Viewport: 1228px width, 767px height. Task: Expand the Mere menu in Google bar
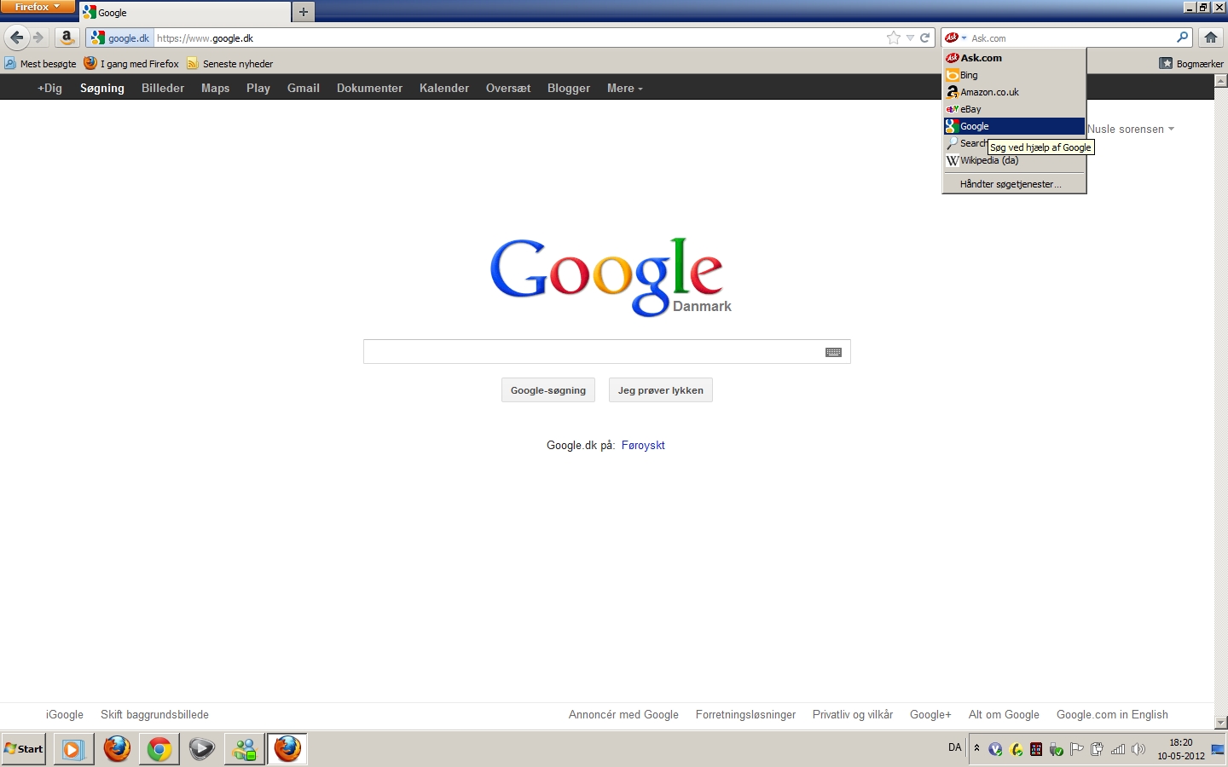point(624,88)
